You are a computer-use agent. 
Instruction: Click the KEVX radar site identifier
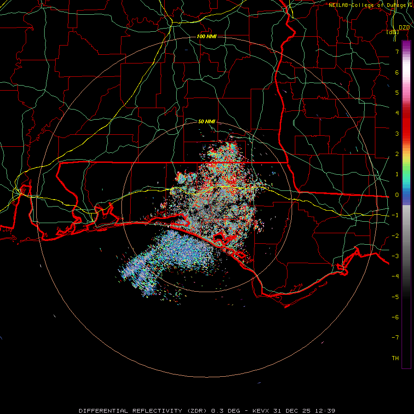pos(261,411)
